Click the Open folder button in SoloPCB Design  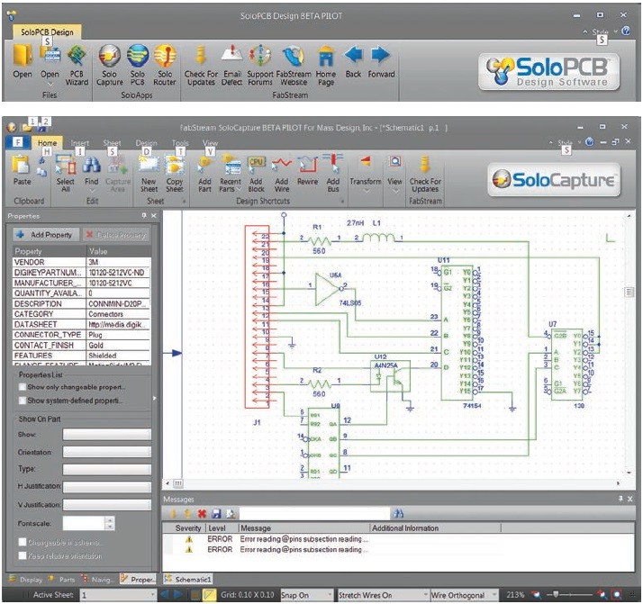tap(23, 61)
